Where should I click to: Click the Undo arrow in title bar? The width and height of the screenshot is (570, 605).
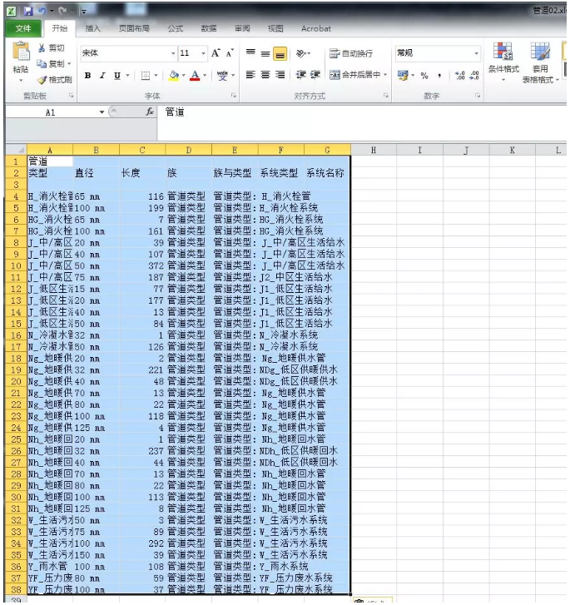[x=42, y=11]
